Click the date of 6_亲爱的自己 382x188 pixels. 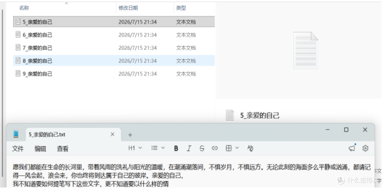coord(137,35)
